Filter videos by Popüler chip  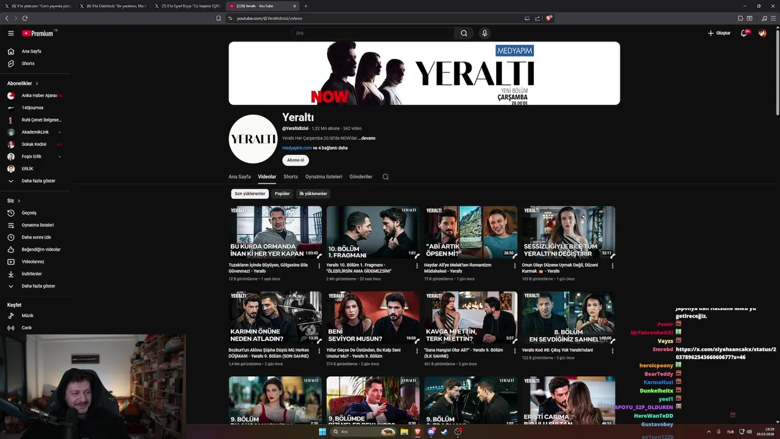(x=282, y=194)
